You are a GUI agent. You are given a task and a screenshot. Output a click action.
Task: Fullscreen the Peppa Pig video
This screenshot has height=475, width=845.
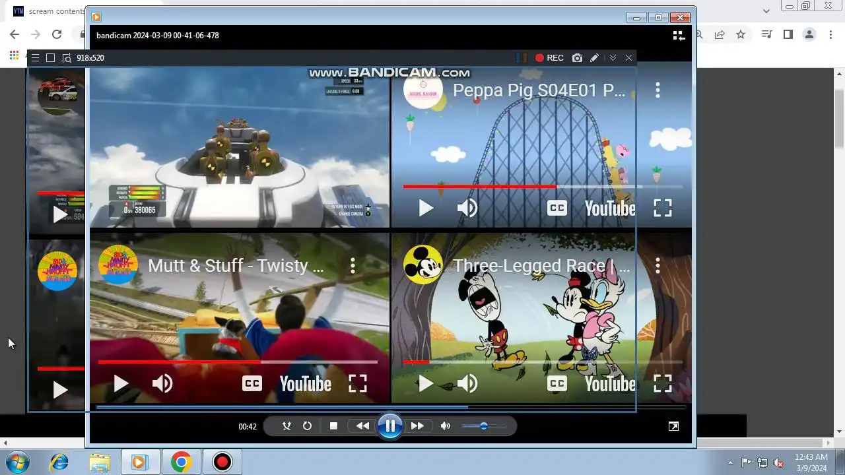point(663,208)
